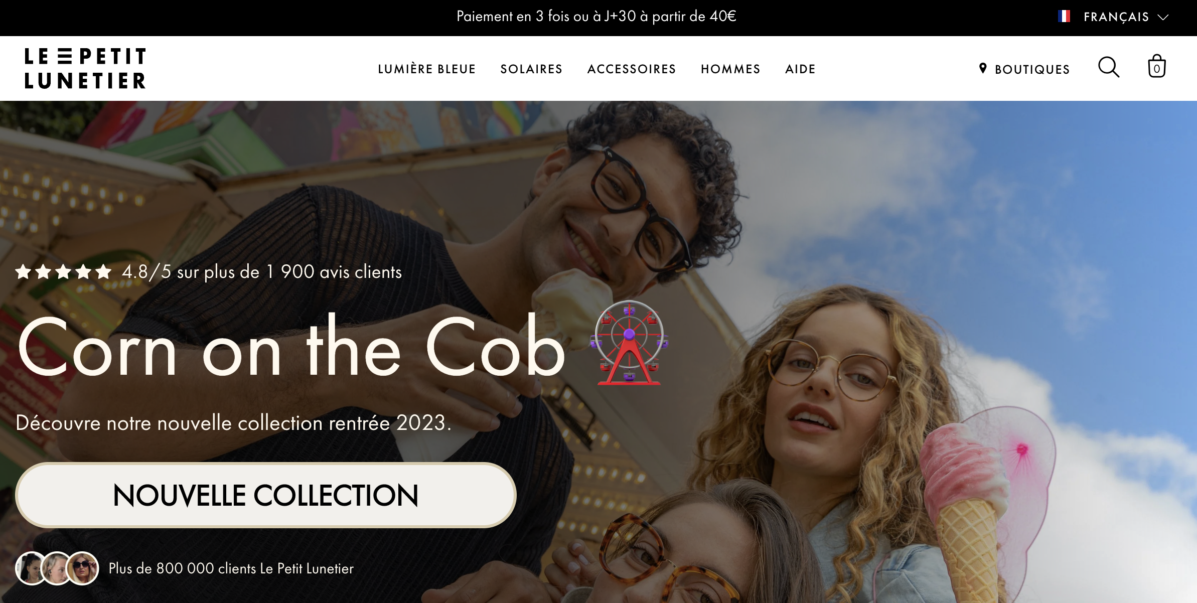Open the Solaires menu
Screen dimensions: 1197x603
coord(531,69)
